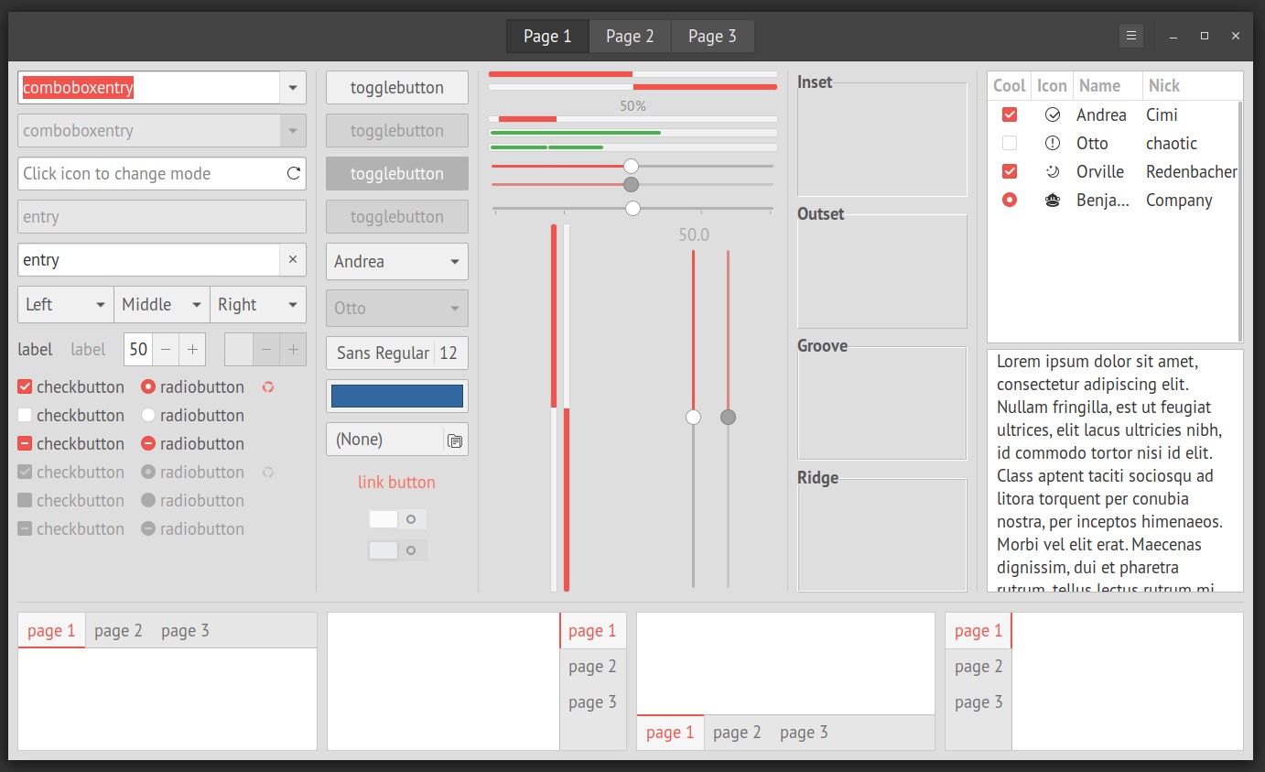
Task: Click the exclamation icon beside Otto
Action: tap(1053, 143)
